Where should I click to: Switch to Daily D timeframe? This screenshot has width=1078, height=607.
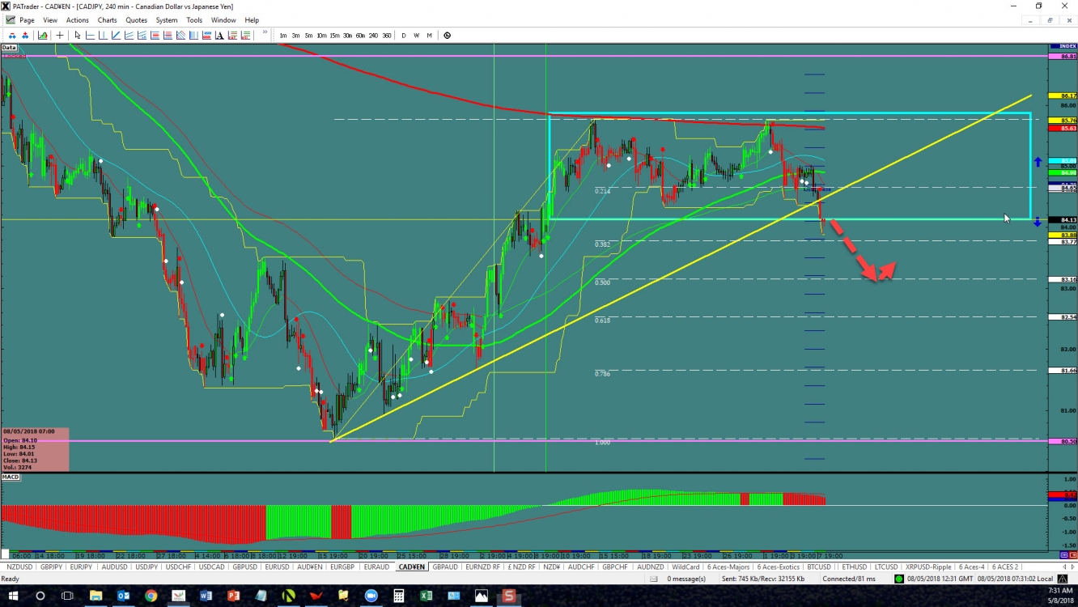[404, 36]
